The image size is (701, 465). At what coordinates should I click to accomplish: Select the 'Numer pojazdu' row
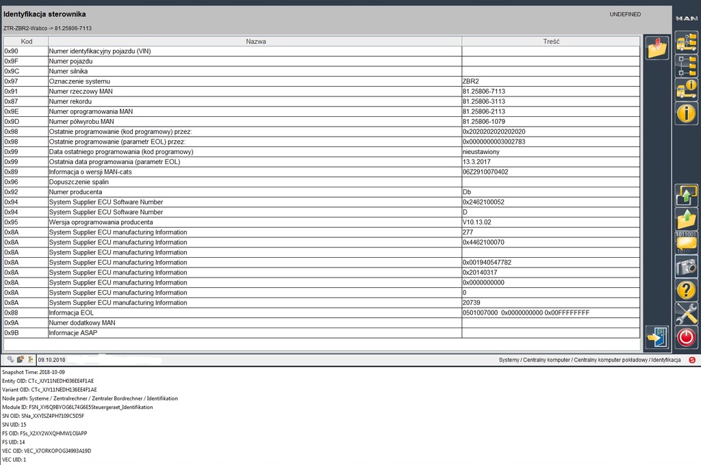[x=322, y=61]
